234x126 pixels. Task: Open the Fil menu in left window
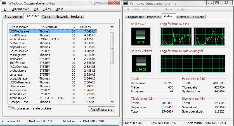click(x=6, y=9)
